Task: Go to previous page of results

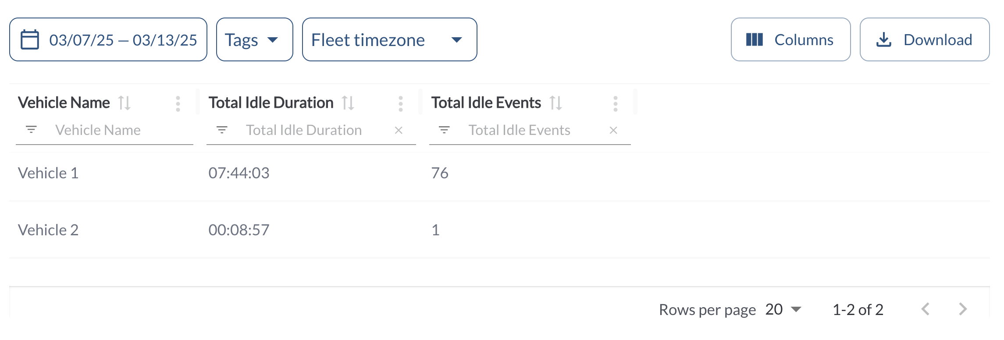Action: [x=926, y=309]
